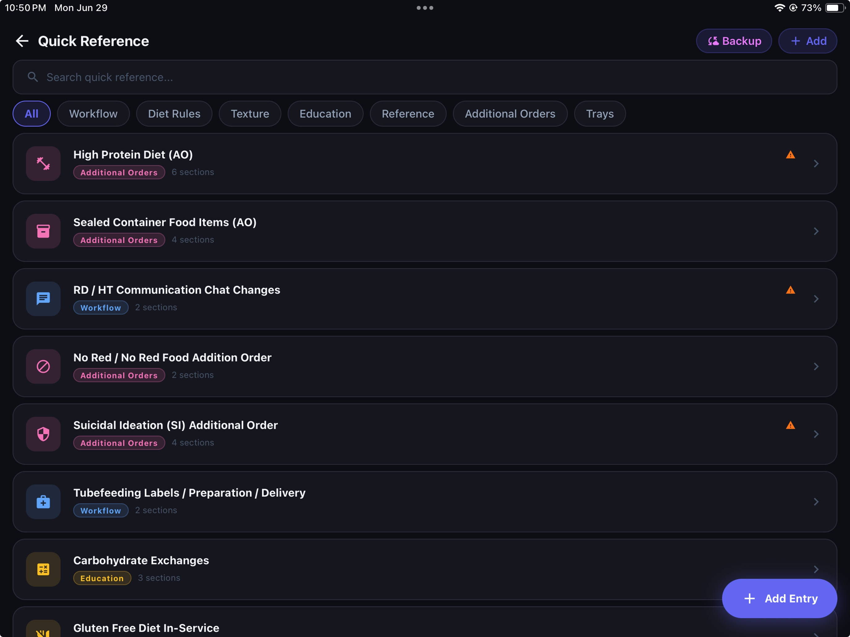Click the Backup button

coord(734,41)
